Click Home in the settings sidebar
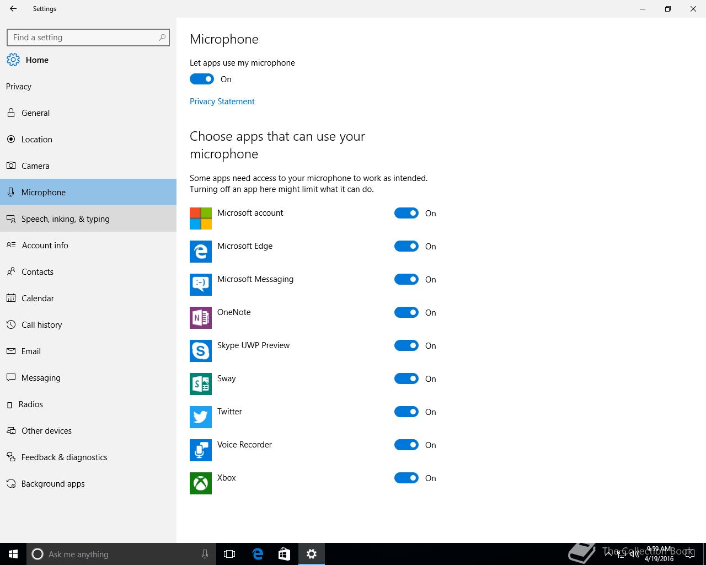 [88, 60]
